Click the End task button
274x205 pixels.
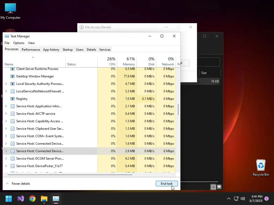[x=167, y=184]
